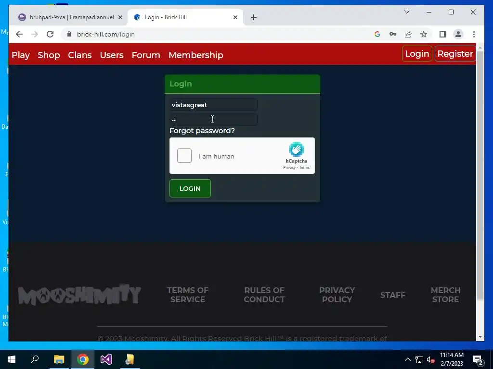Open Visual Studio from the taskbar
Screen dimensions: 493x369
[x=106, y=359]
